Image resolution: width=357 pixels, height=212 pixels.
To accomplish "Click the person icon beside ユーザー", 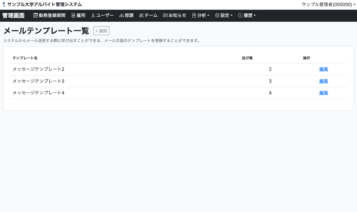I will pos(93,16).
